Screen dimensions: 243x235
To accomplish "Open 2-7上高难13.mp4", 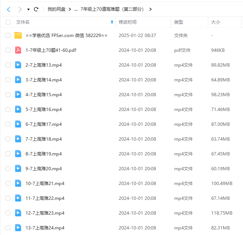I will click(x=44, y=65).
